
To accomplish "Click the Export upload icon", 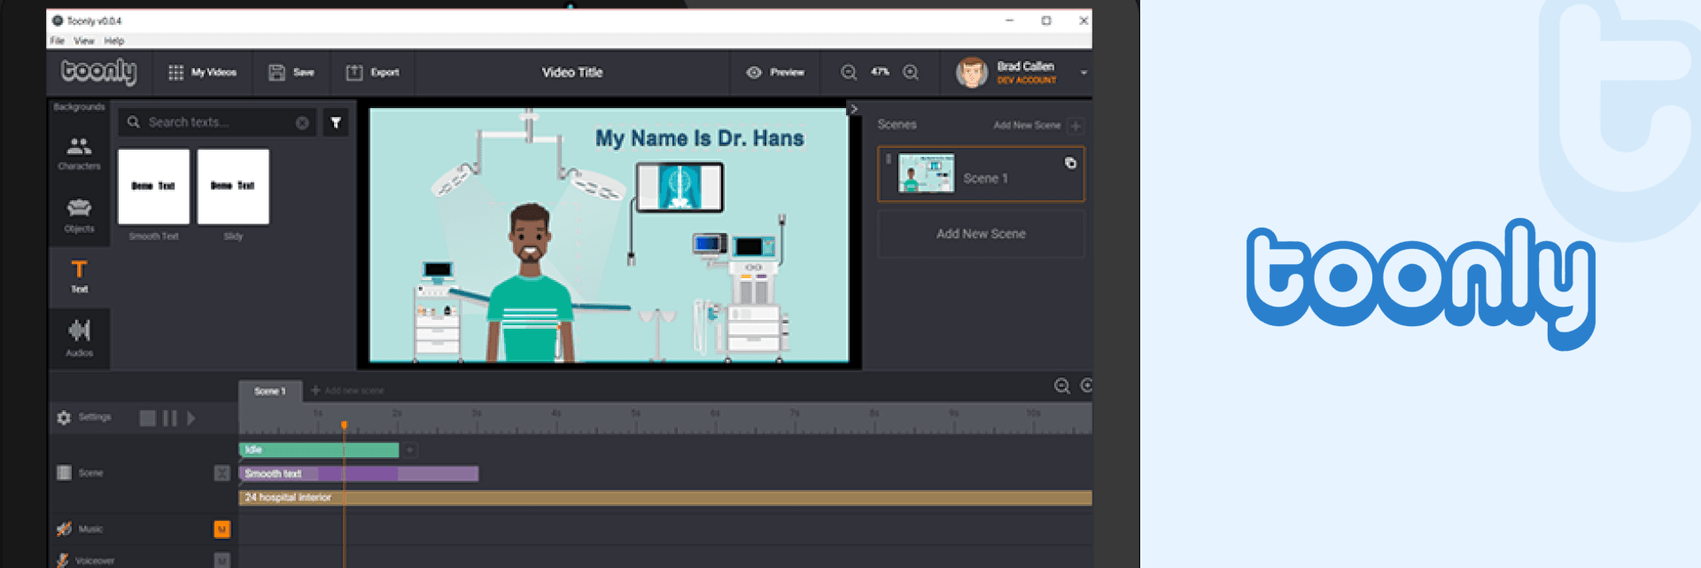I will (x=354, y=73).
